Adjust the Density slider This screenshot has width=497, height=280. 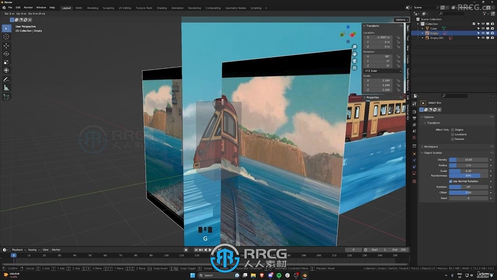click(468, 160)
